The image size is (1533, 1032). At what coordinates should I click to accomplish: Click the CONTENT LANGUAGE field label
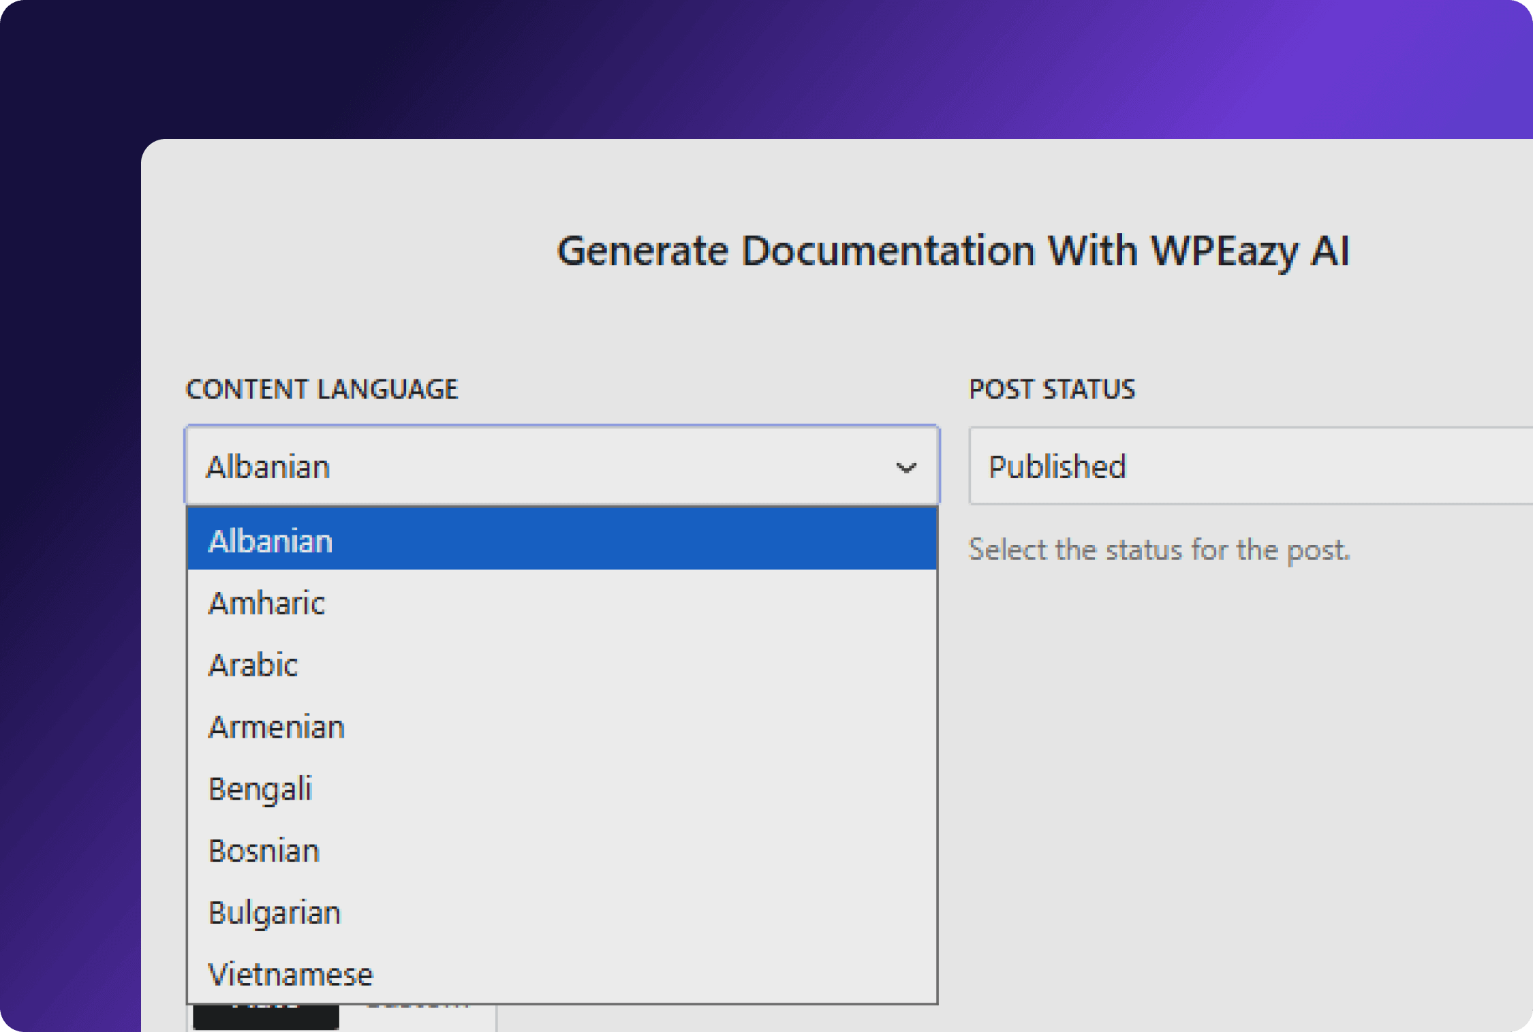point(322,389)
